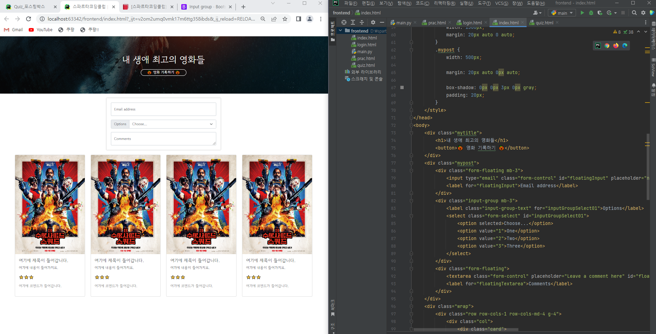The image size is (656, 334).
Task: Go back in Chrome
Action: (x=7, y=19)
